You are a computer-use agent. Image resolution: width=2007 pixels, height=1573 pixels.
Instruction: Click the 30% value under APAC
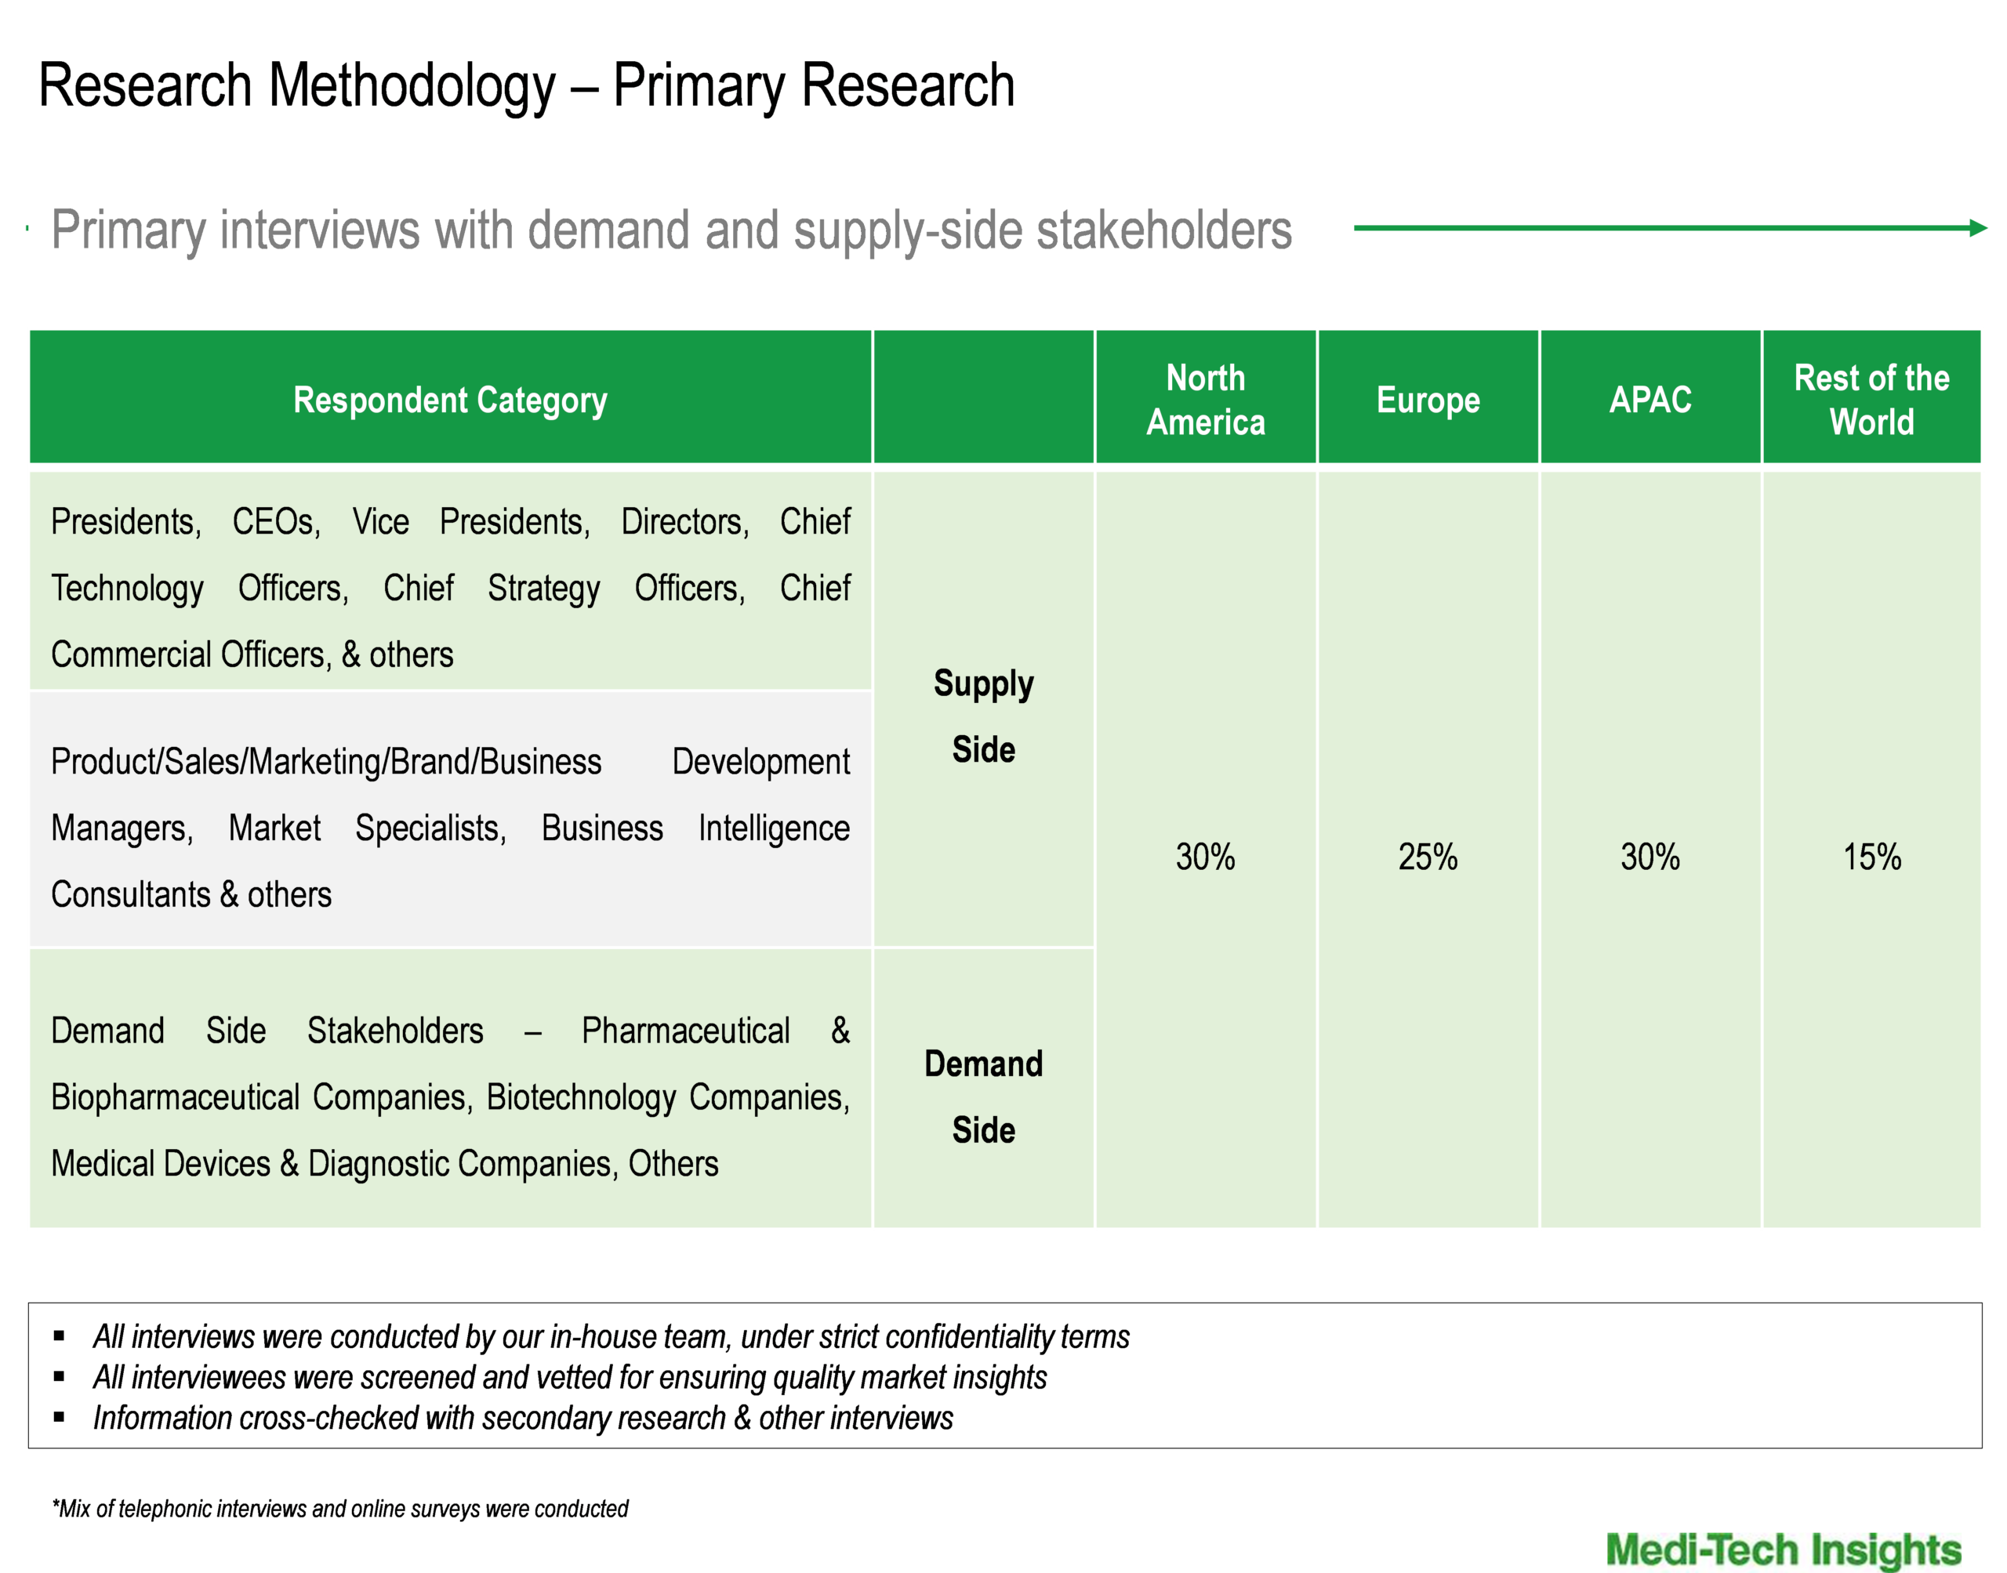point(1650,857)
